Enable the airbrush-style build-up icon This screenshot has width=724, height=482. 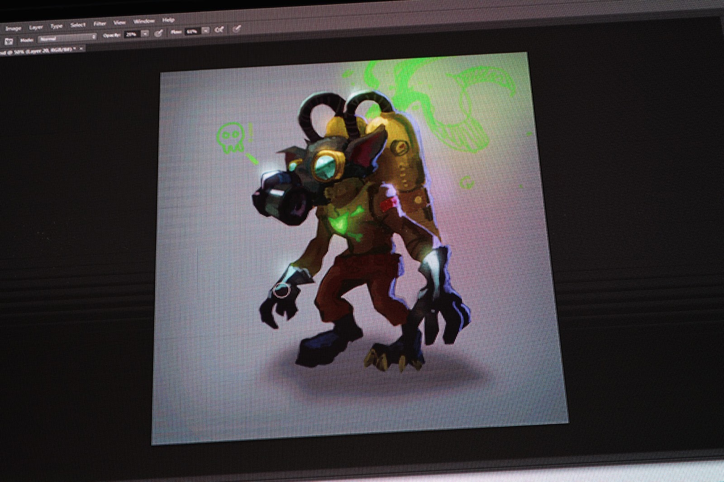[x=219, y=30]
